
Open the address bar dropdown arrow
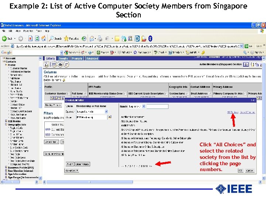click(242, 46)
